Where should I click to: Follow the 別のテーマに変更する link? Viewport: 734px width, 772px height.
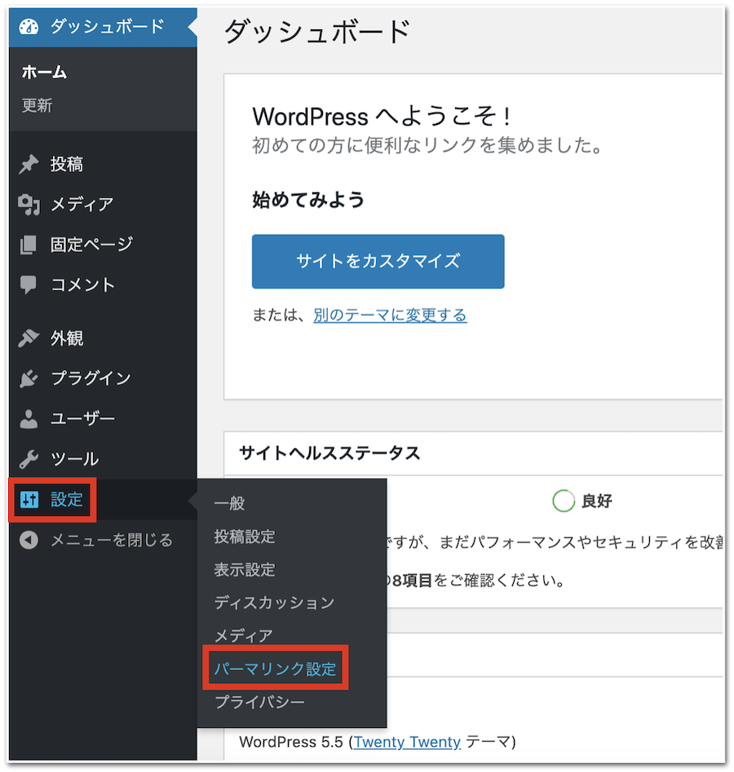coord(390,315)
